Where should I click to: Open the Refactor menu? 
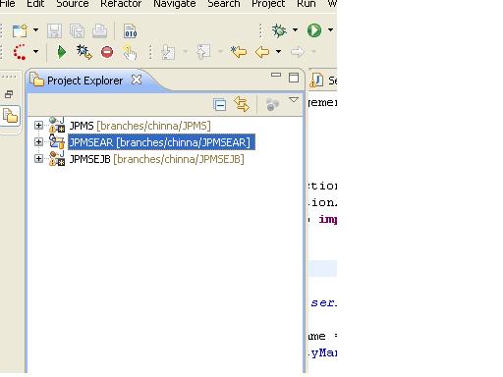pyautogui.click(x=121, y=4)
